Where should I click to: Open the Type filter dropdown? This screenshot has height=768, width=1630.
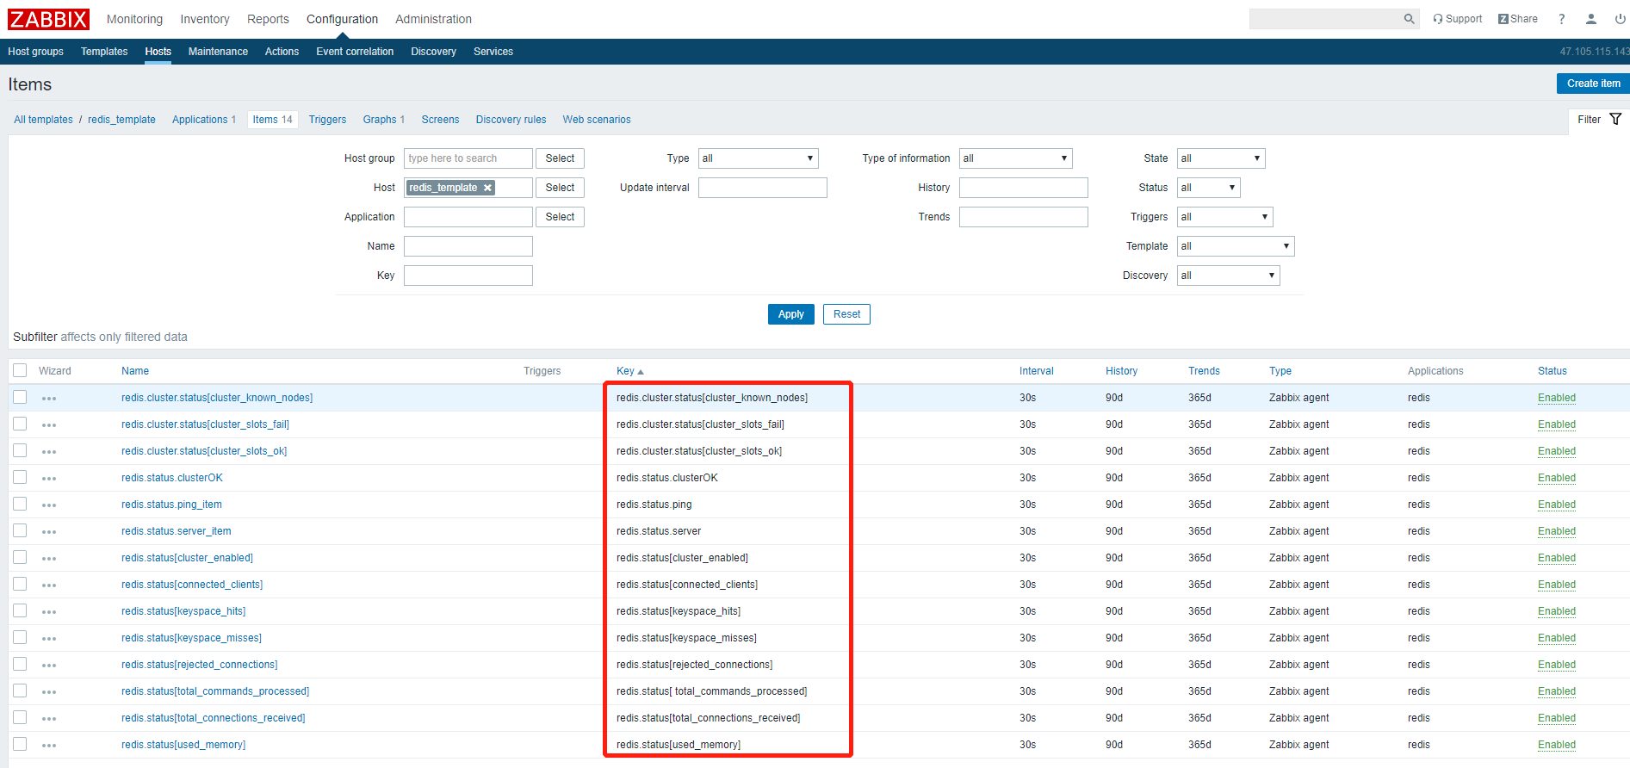tap(758, 158)
